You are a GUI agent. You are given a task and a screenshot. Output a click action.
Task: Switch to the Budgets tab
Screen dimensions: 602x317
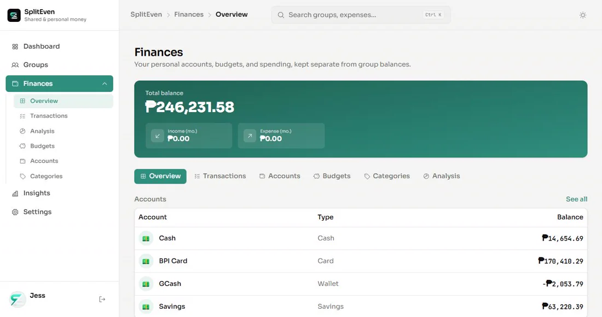click(x=332, y=177)
